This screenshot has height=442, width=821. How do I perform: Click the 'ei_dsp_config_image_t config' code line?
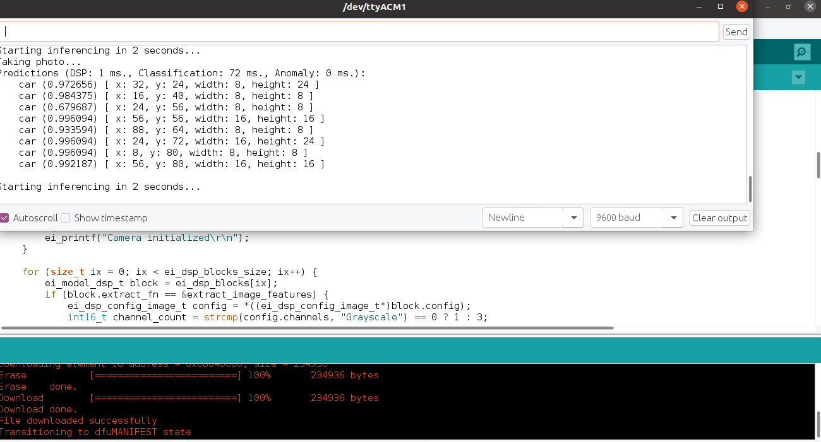pyautogui.click(x=270, y=306)
